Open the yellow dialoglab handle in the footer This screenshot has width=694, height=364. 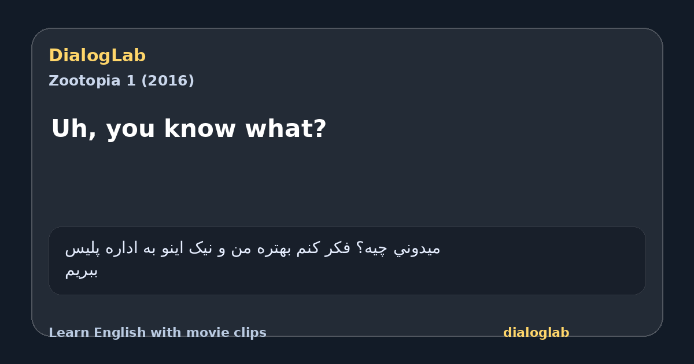click(x=536, y=333)
